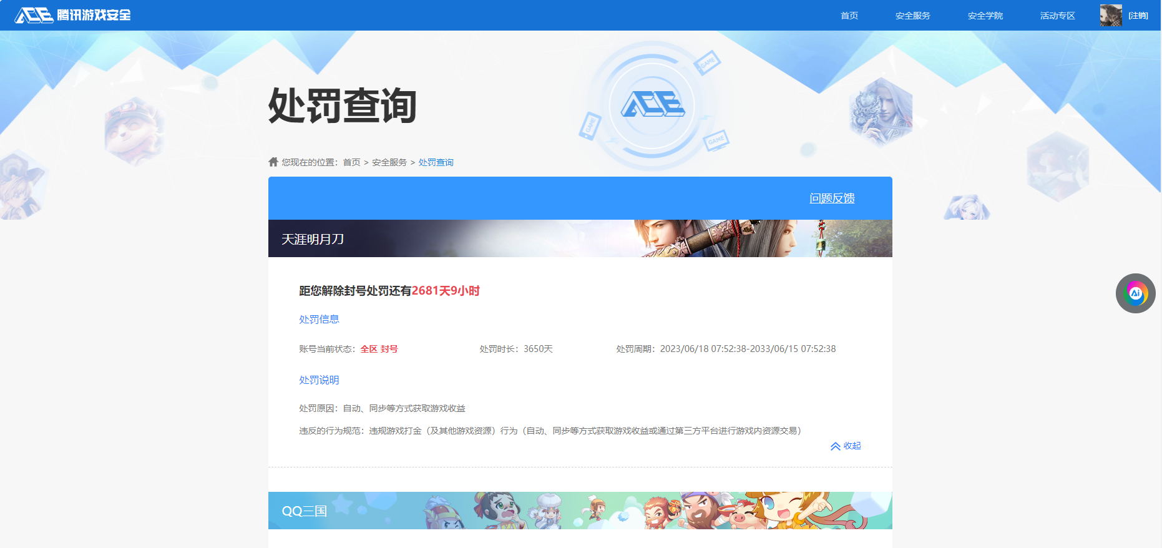Click 首页 in the breadcrumb path

coord(351,162)
